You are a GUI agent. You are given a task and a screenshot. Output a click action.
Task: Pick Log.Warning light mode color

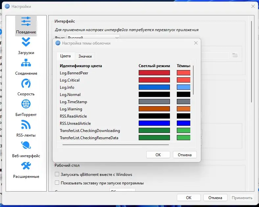154,109
